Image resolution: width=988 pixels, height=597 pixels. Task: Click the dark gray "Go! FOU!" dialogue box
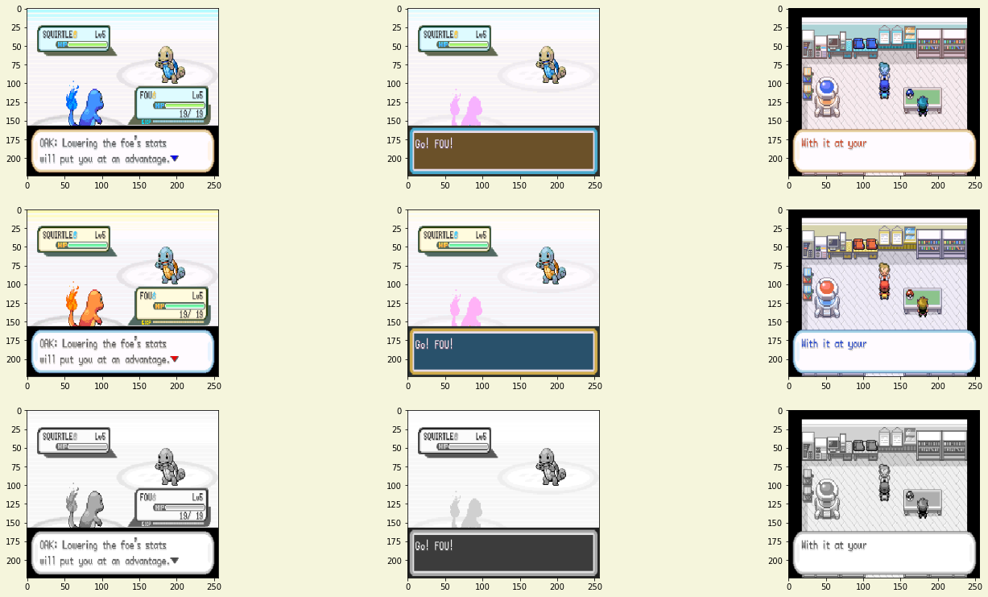coord(503,553)
